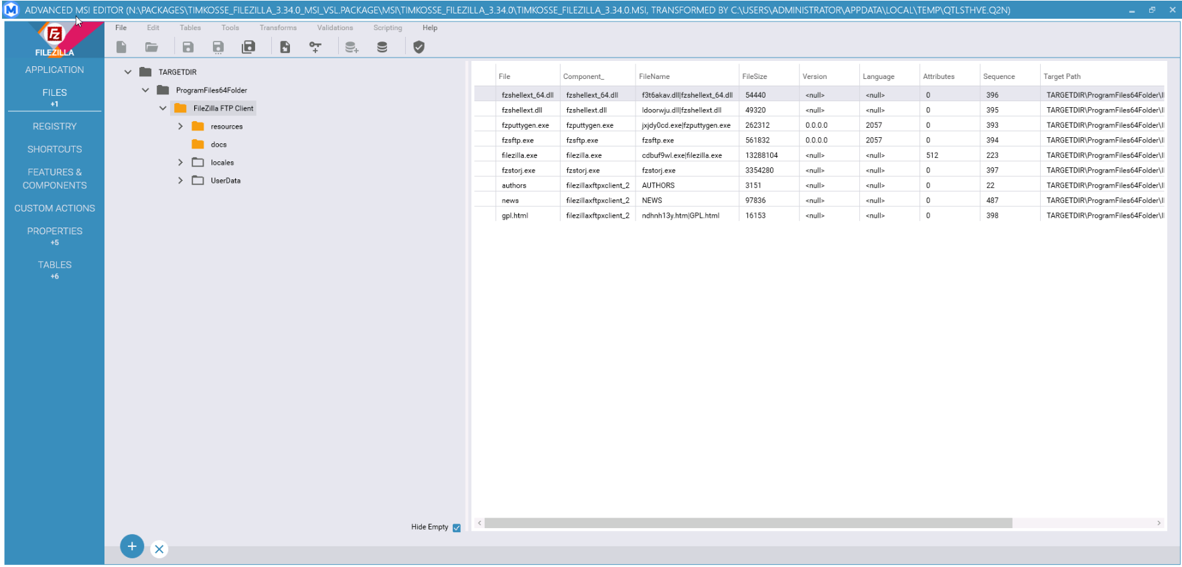Go to the APPLICATION section

coord(55,70)
